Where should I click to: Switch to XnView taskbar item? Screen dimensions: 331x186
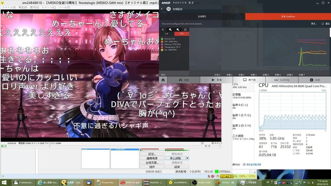pos(226,182)
